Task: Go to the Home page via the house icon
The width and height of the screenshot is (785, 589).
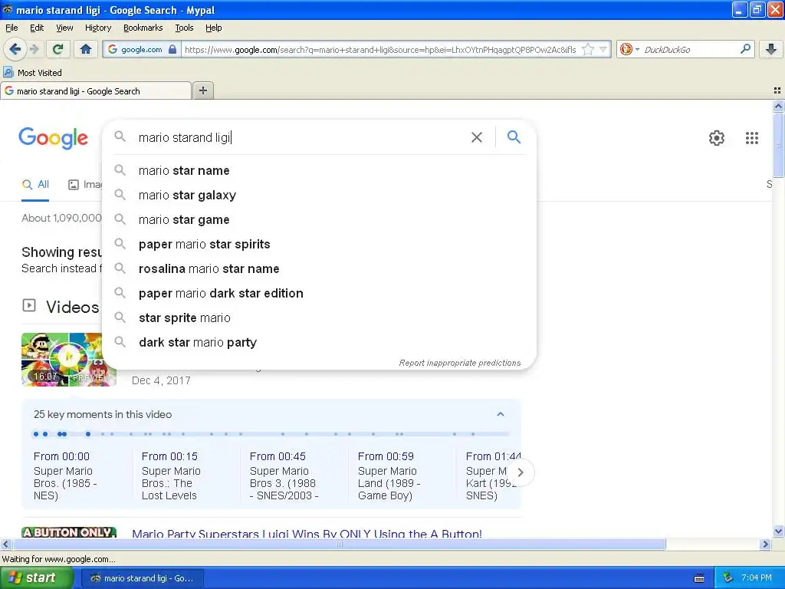Action: [86, 49]
